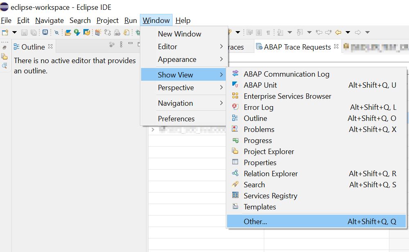Open the File menu
Screen dimensions: 409x252
pyautogui.click(x=6, y=20)
